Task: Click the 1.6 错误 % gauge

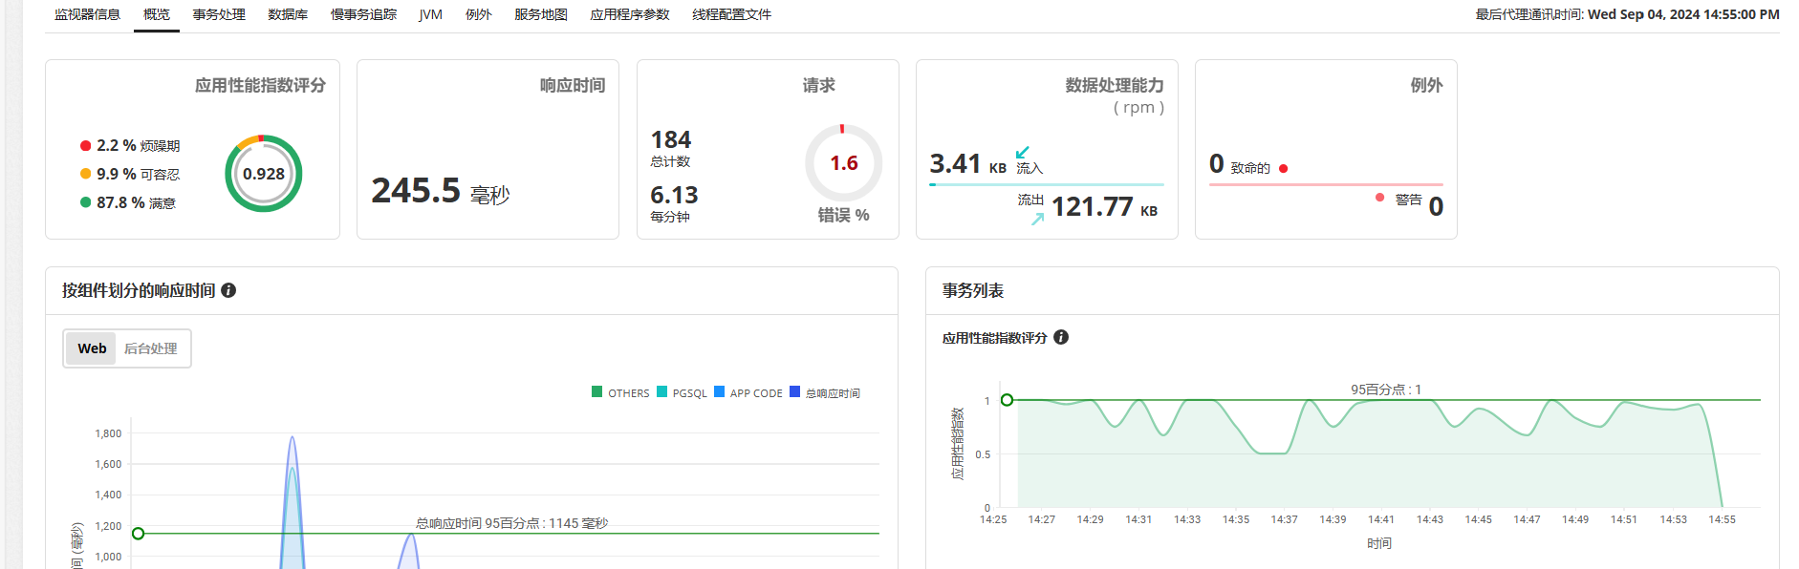Action: 843,163
